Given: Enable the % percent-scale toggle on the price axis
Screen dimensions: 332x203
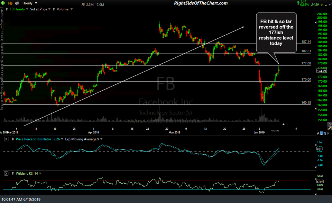Looking at the screenshot, I should (x=325, y=133).
